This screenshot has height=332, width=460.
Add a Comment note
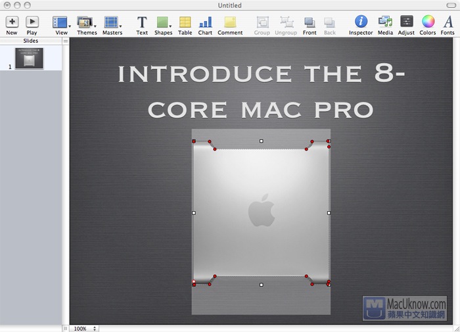(230, 25)
